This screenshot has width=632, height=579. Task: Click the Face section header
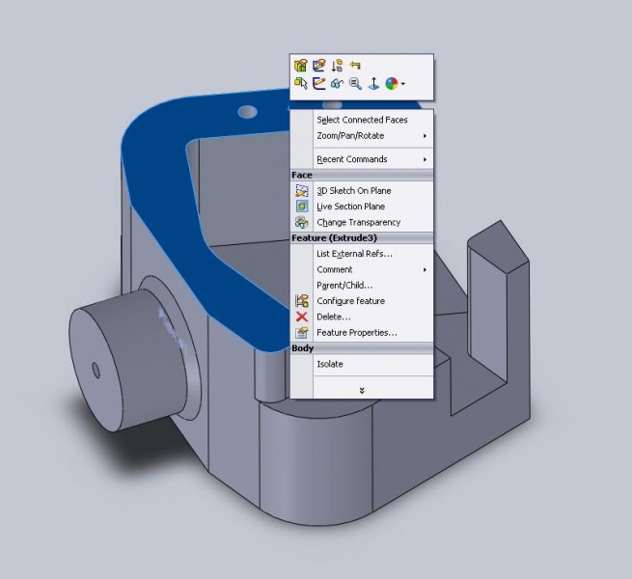pyautogui.click(x=362, y=175)
